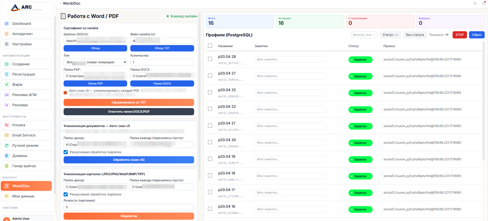The height and width of the screenshot is (221, 488).
Task: Disable Авто-скан v5 PDF uniqualization checkbox
Action: [x=65, y=93]
